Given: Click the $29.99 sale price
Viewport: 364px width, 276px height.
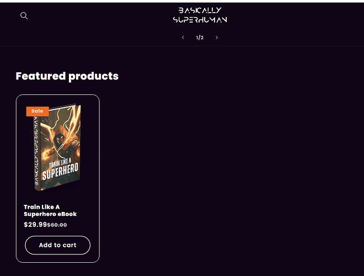Looking at the screenshot, I should click(x=35, y=225).
